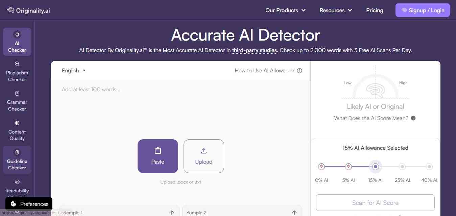Open the third-party studies link

click(255, 50)
